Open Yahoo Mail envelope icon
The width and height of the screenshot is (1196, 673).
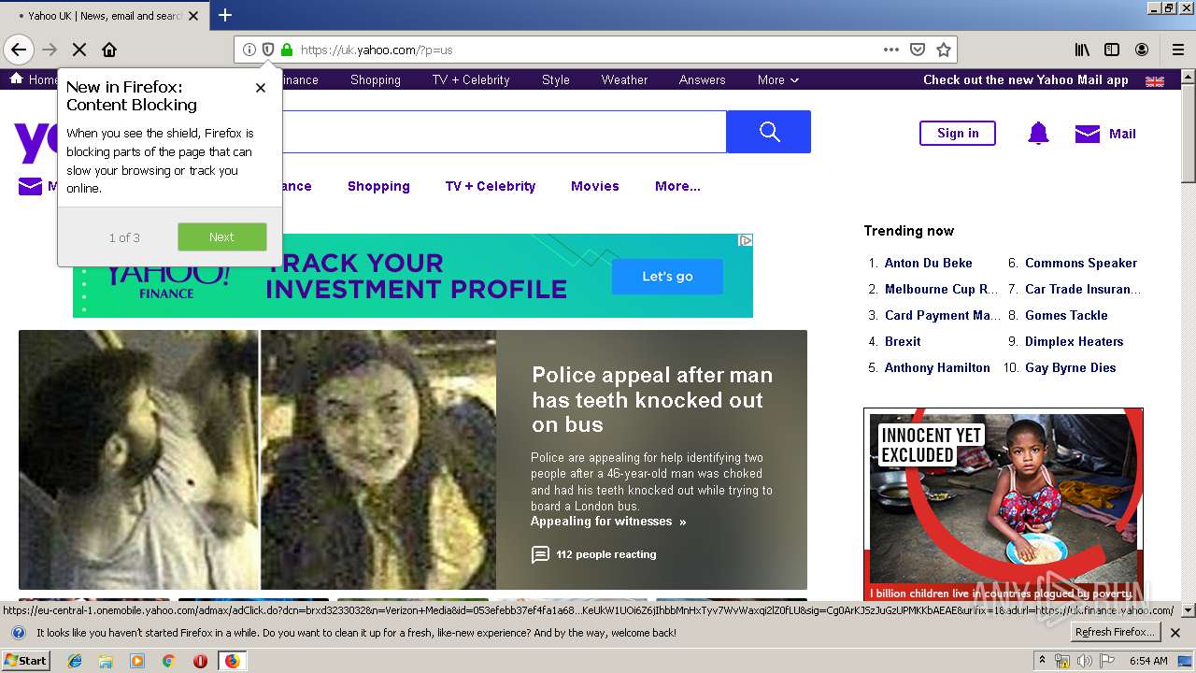tap(1088, 134)
